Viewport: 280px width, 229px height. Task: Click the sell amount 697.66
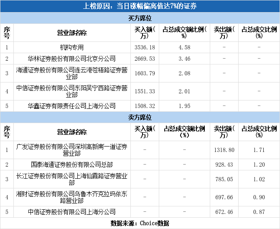(x=224, y=197)
